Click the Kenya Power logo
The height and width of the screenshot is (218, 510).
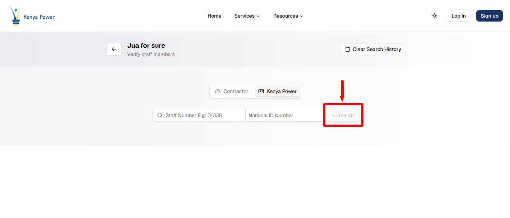click(x=32, y=16)
